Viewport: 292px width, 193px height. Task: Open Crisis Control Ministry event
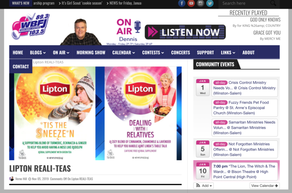click(x=245, y=88)
